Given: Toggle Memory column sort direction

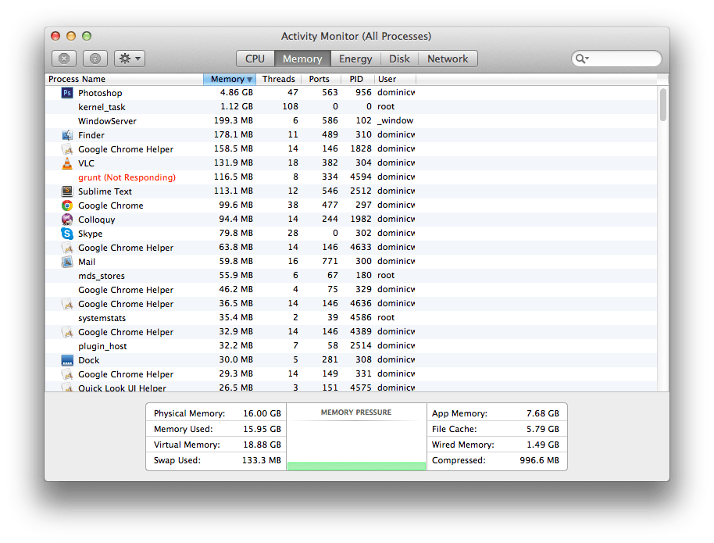Looking at the screenshot, I should click(x=229, y=78).
